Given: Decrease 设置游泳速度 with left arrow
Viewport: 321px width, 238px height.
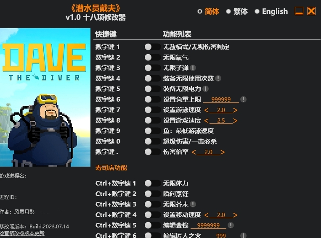Looking at the screenshot, I should click(206, 110).
